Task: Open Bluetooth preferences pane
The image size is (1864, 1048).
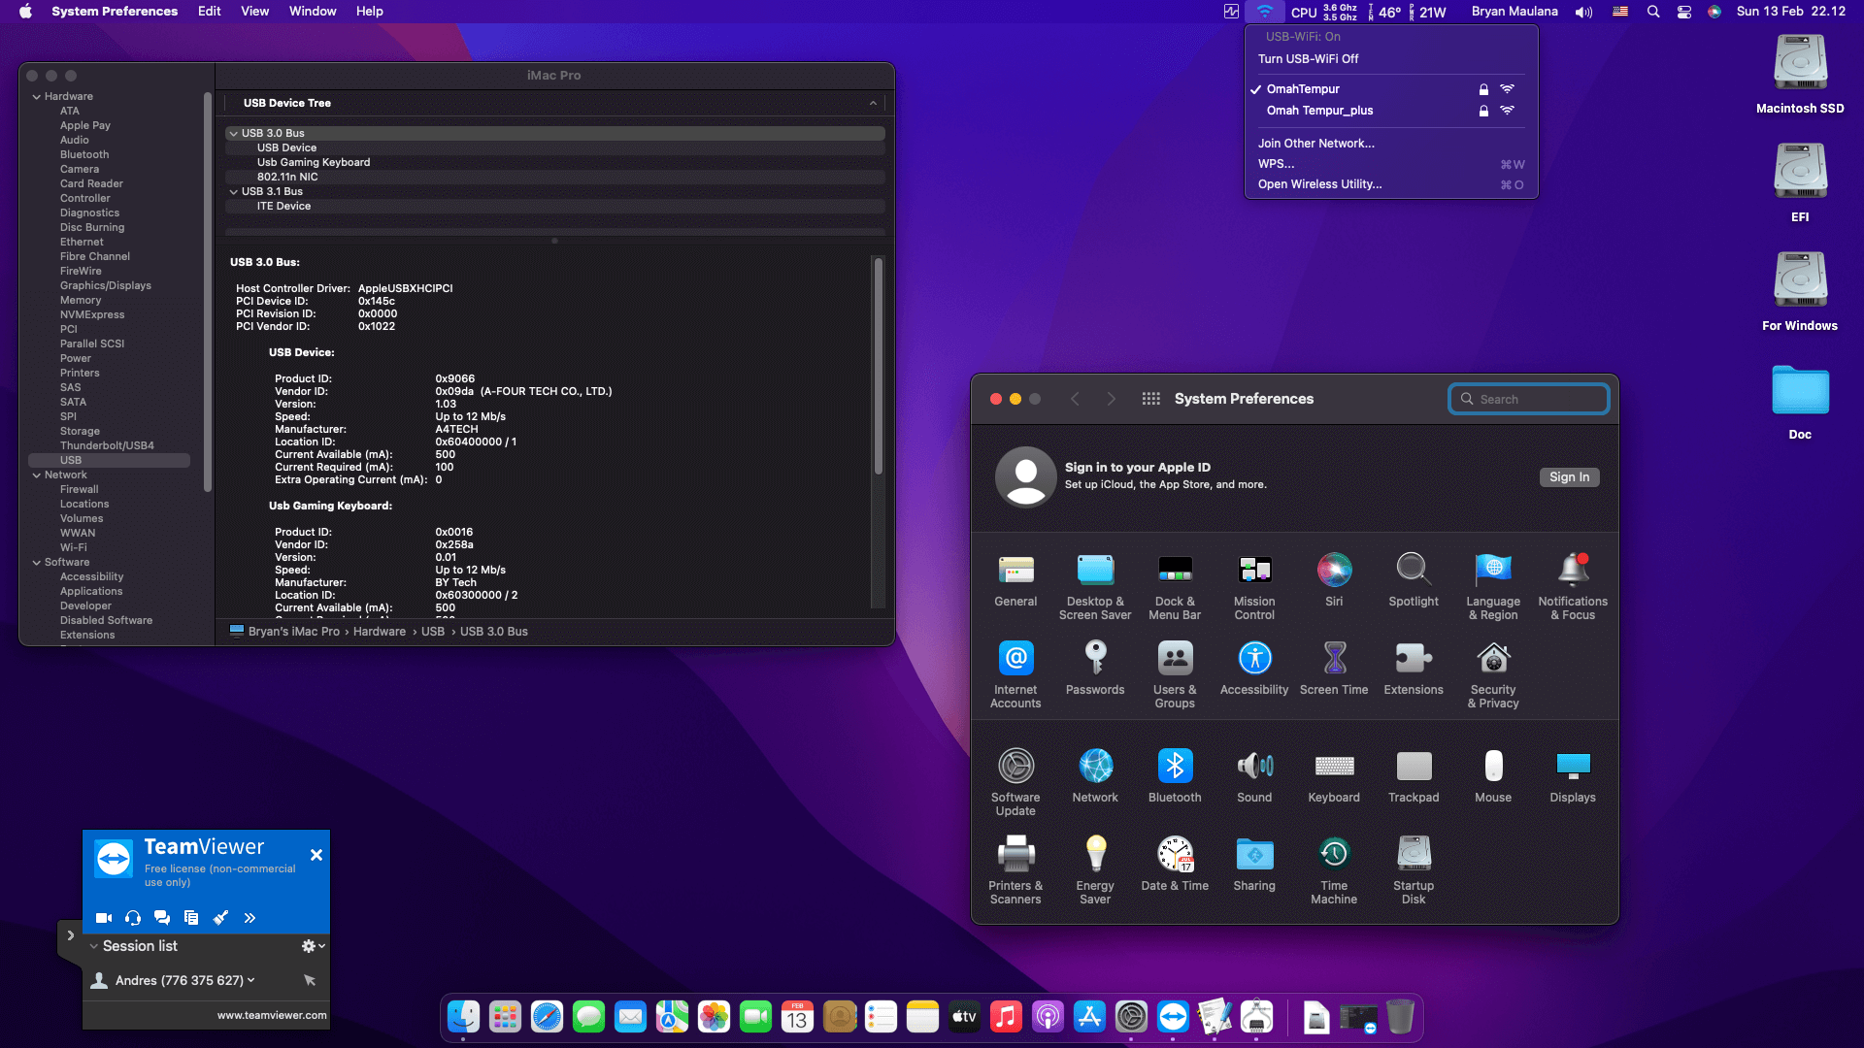Action: (1175, 776)
